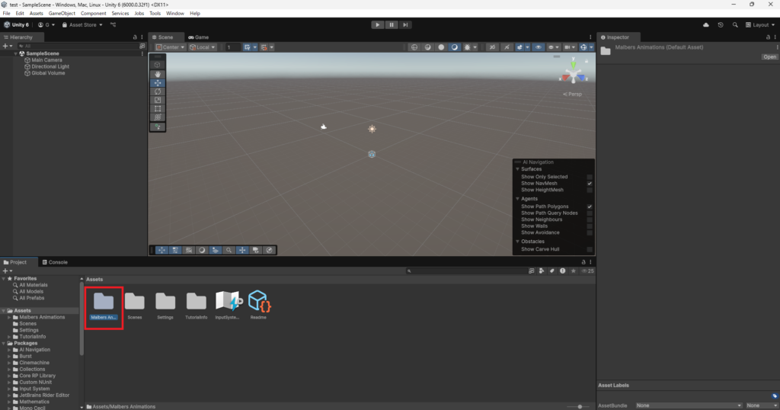Collapse the Obstacles section

(x=518, y=242)
